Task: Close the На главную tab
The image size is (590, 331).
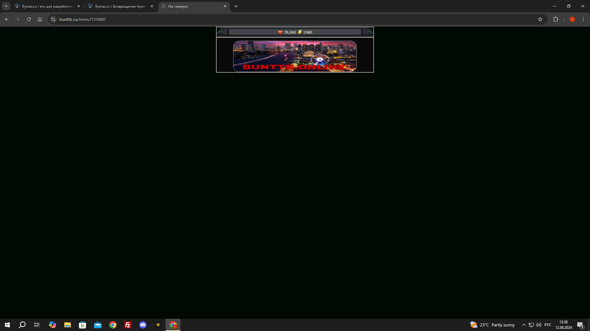Action: [x=225, y=6]
